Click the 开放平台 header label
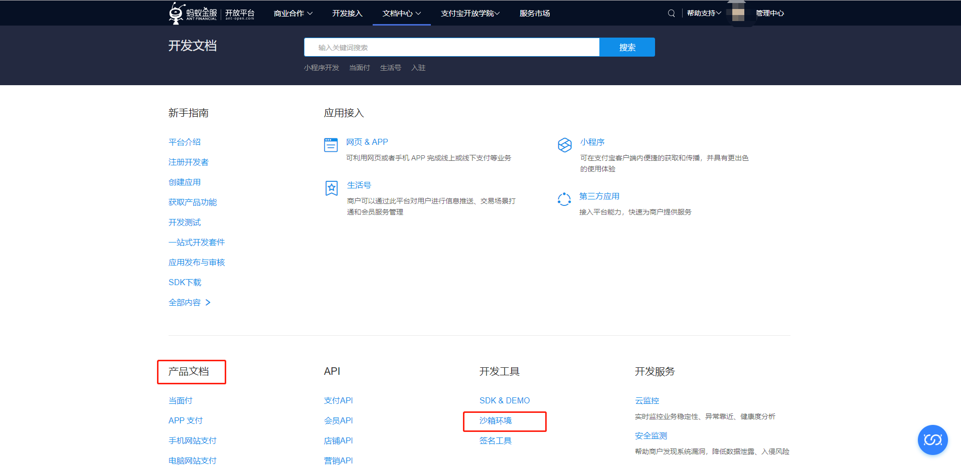This screenshot has width=961, height=467. coord(240,14)
